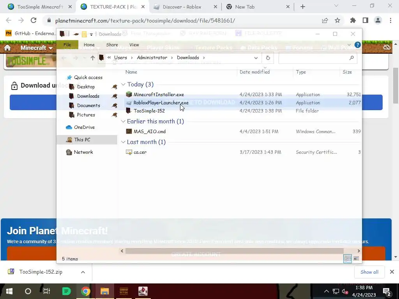
Task: Refresh the Downloads folder view
Action: tap(268, 58)
